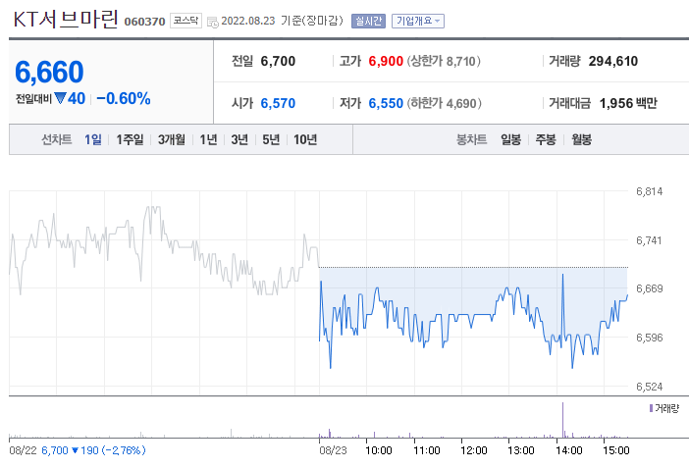Select the 10년 line chart tab

[305, 139]
